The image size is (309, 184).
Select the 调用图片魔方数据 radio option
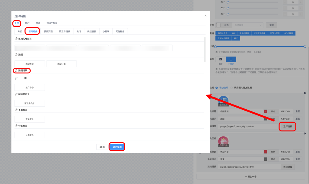[x=231, y=88]
